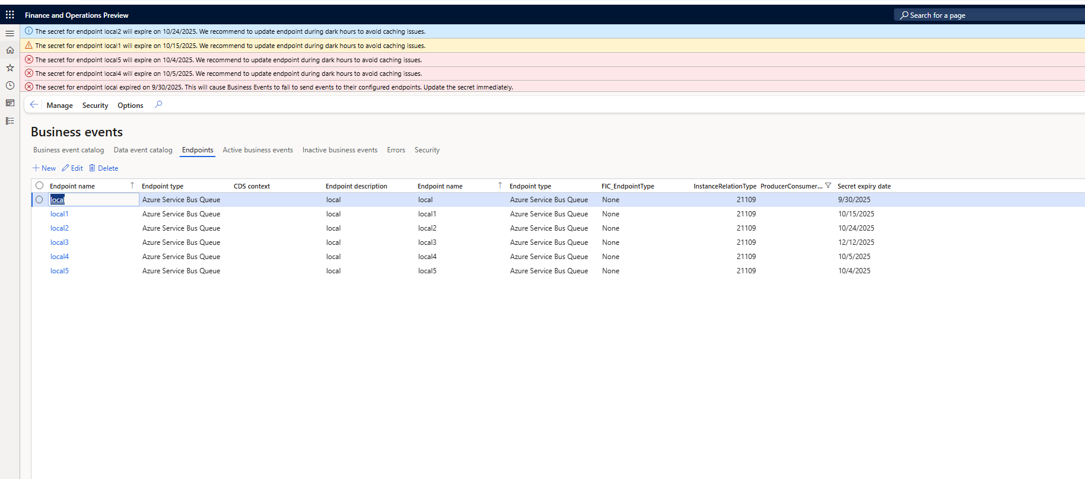Expand the navigation pane hamburger menu

(10, 33)
